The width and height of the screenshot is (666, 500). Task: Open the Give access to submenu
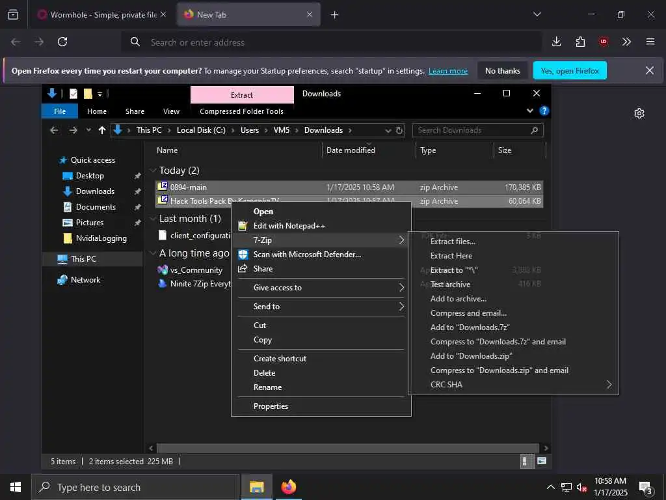pos(321,288)
